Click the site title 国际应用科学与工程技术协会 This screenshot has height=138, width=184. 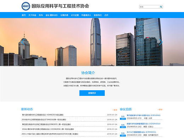pos(60,6)
